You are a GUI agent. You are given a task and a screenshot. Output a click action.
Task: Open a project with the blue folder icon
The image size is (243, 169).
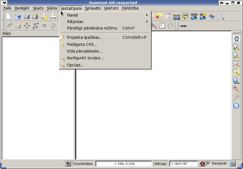click(18, 16)
